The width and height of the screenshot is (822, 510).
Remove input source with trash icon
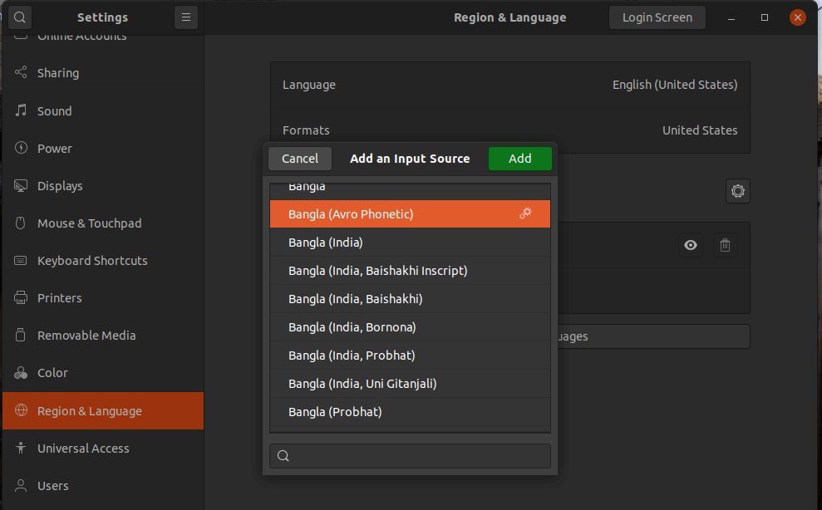(725, 245)
